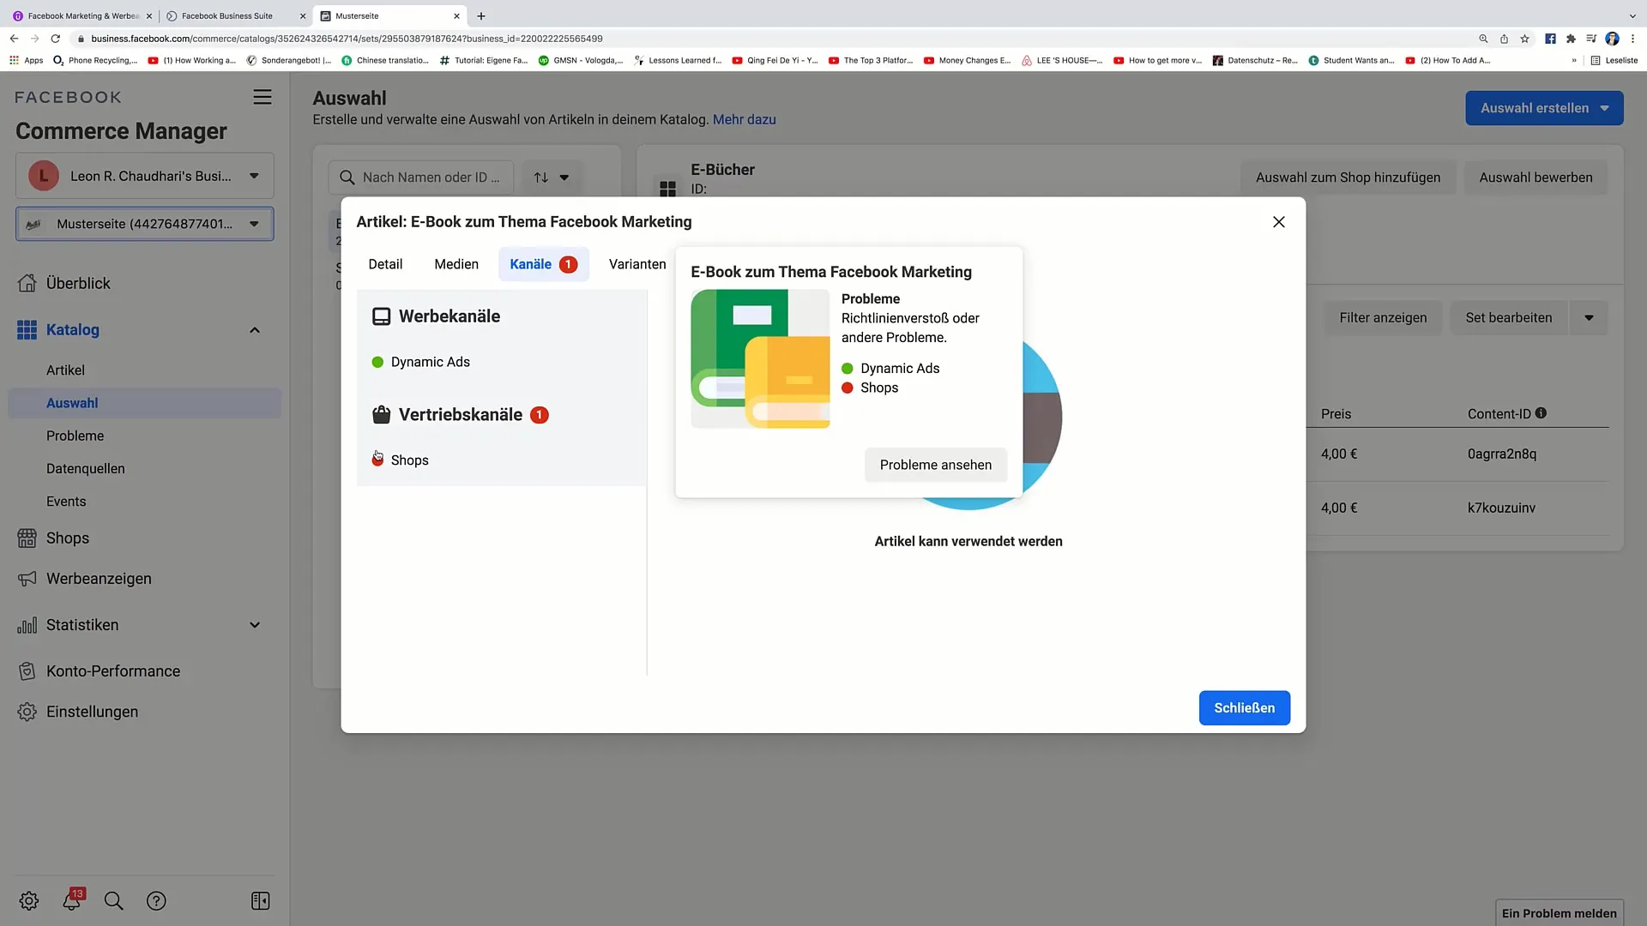Image resolution: width=1647 pixels, height=926 pixels.
Task: Open Werbeanzeigen megaphone icon
Action: coord(27,579)
